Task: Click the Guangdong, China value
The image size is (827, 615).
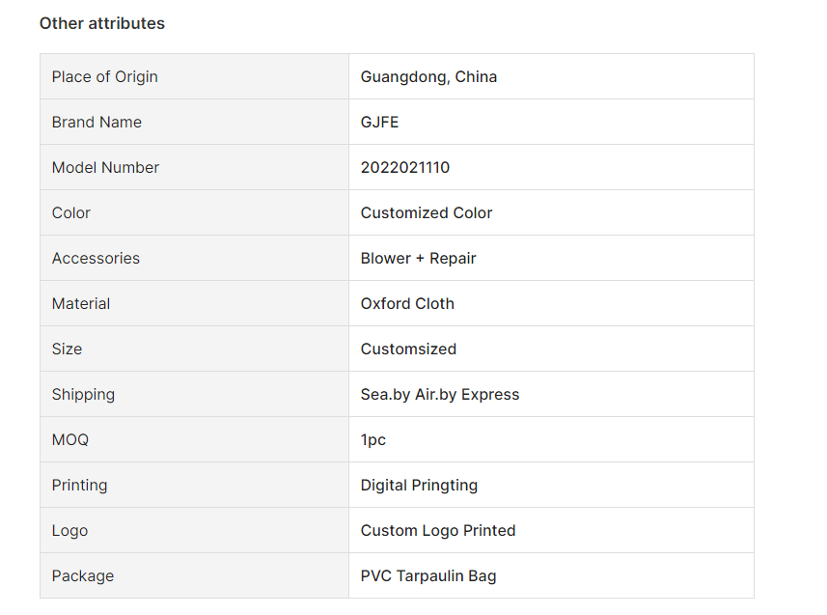Action: [428, 76]
